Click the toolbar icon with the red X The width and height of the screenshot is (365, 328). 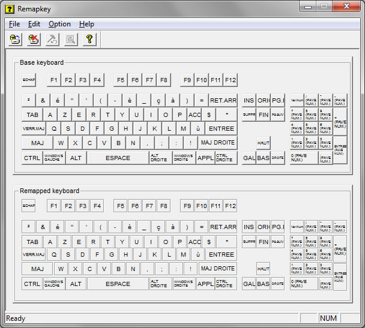[x=34, y=40]
